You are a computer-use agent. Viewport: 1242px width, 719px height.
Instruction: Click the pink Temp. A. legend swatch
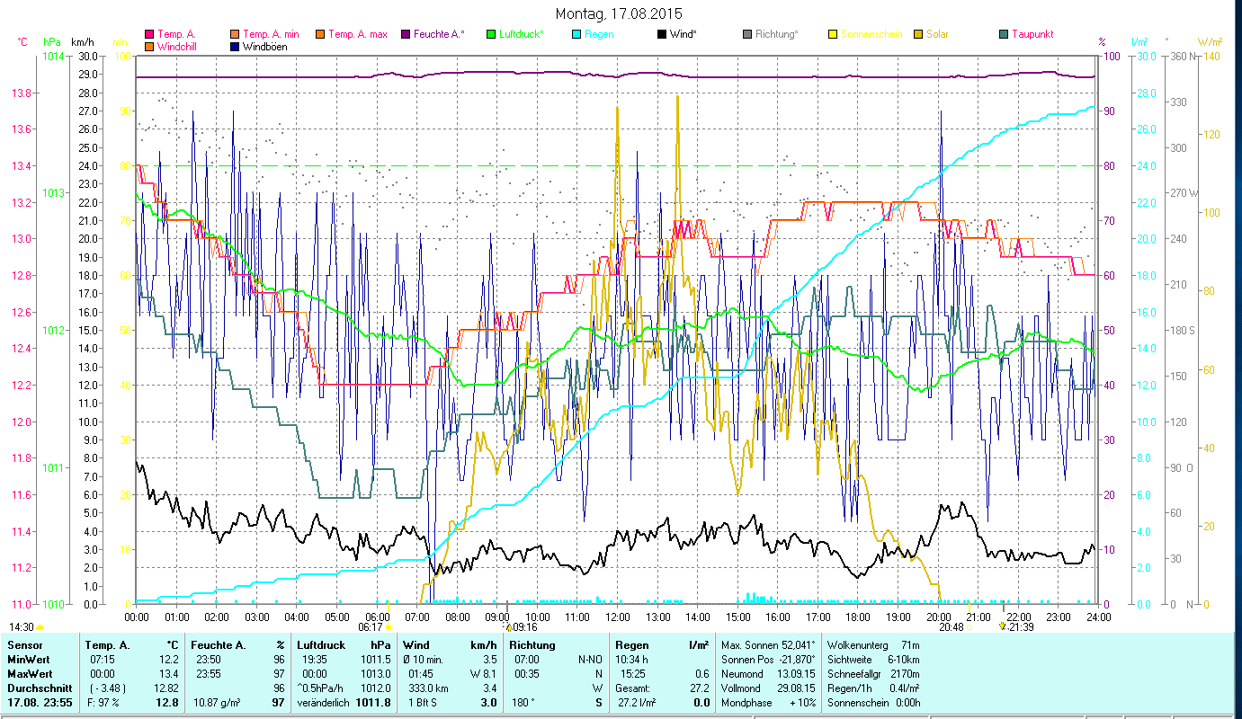point(149,35)
